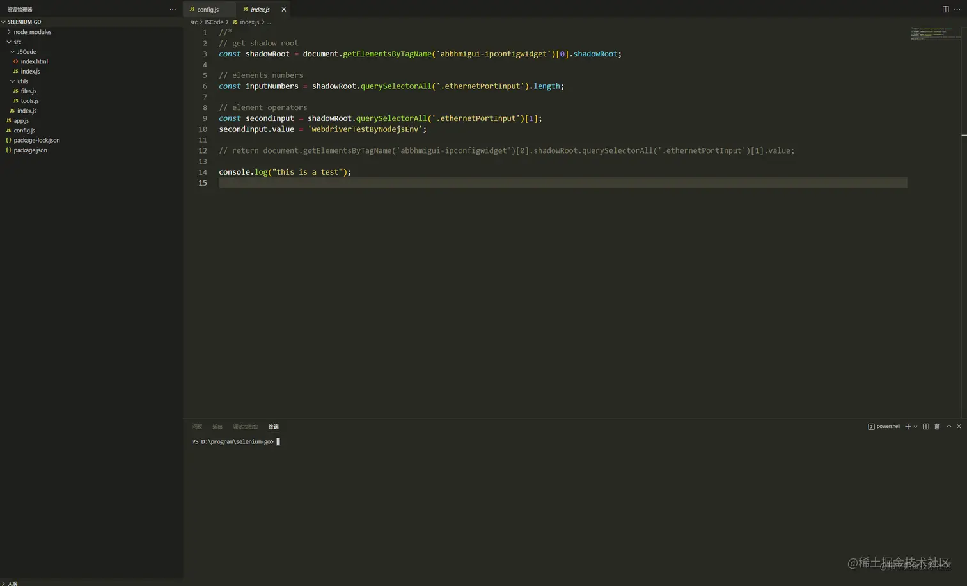Click 'secondInput.value' assignment line
This screenshot has height=586, width=967.
click(322, 129)
